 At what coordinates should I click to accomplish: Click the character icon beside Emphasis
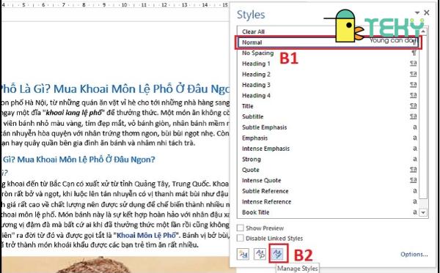pyautogui.click(x=415, y=138)
